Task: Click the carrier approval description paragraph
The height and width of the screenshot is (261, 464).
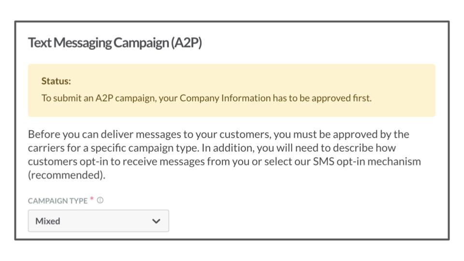Action: [224, 155]
